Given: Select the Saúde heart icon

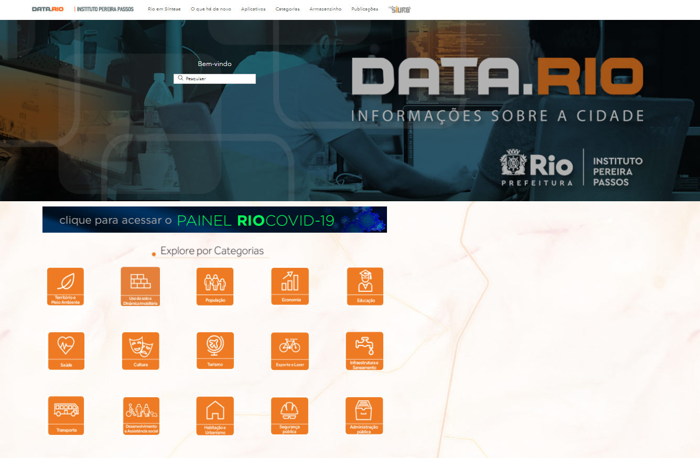Looking at the screenshot, I should pos(66,351).
